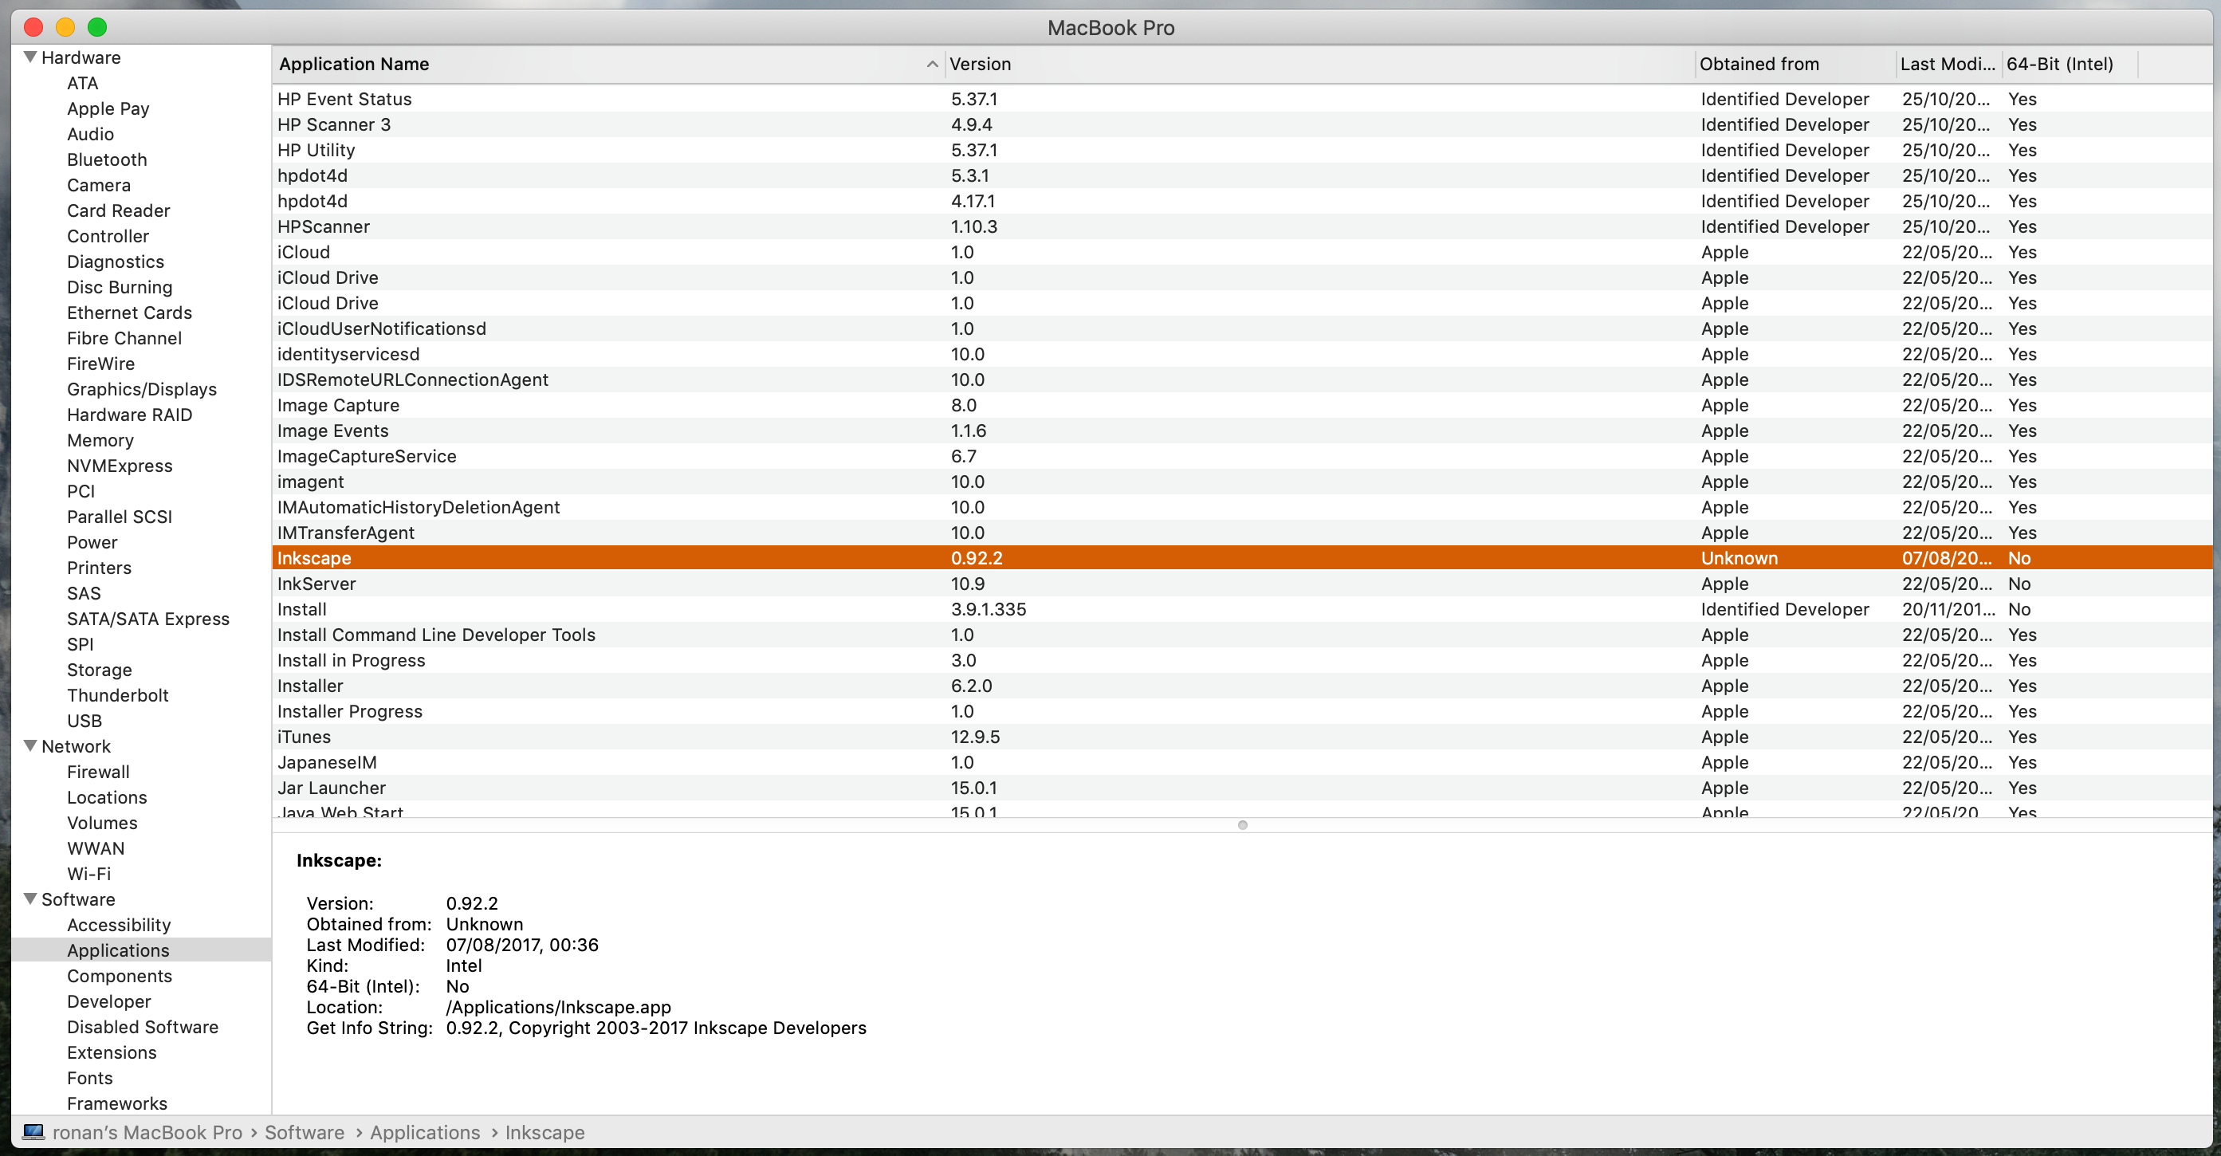Open the USB section

[85, 721]
